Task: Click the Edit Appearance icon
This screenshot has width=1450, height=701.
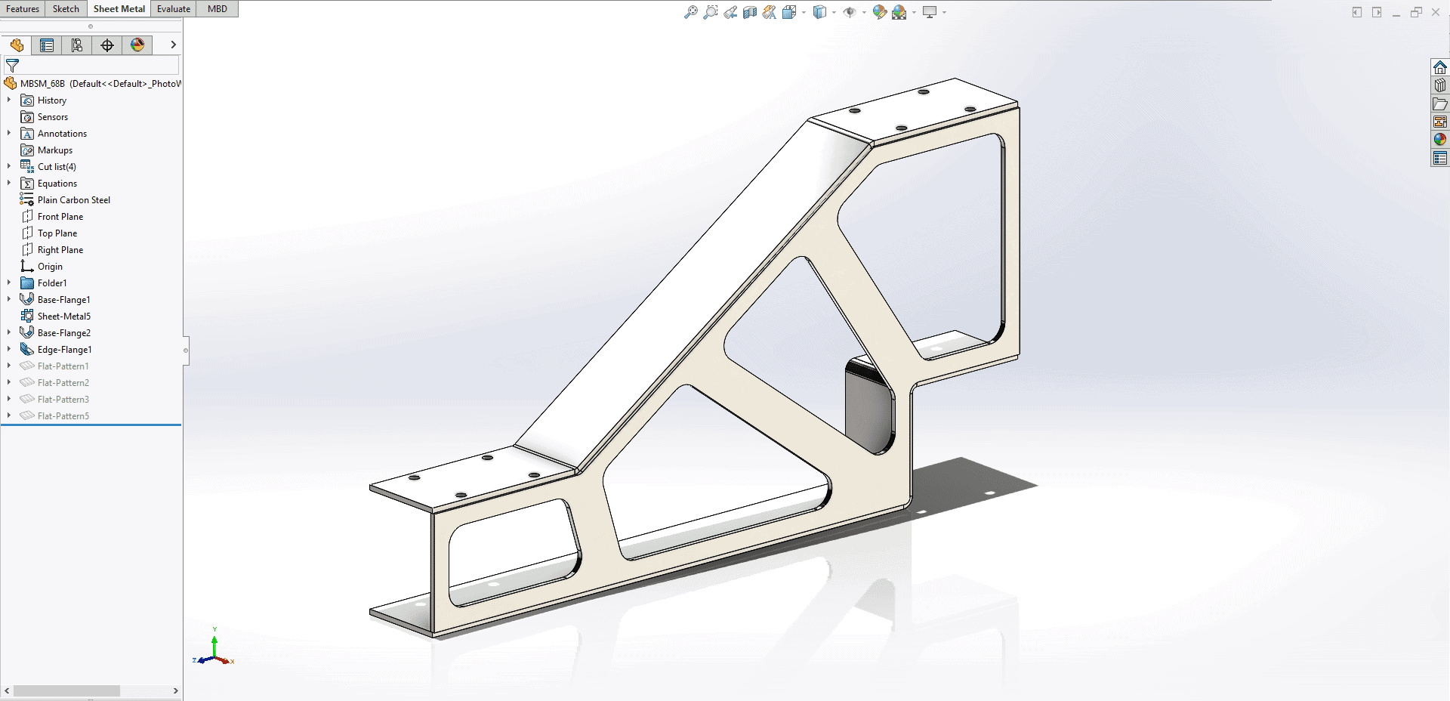Action: point(879,12)
